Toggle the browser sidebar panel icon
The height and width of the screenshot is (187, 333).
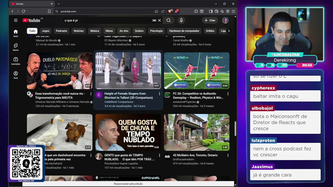(x=211, y=11)
